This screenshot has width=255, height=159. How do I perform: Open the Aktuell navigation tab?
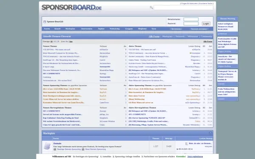tap(57, 29)
